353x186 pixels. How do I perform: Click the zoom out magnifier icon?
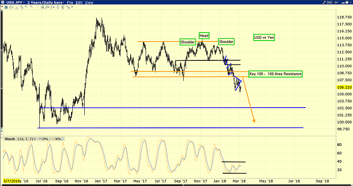31,7
